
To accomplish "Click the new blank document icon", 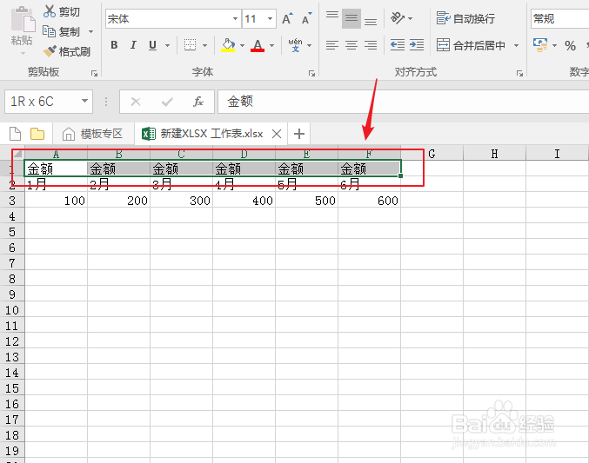I will point(15,134).
